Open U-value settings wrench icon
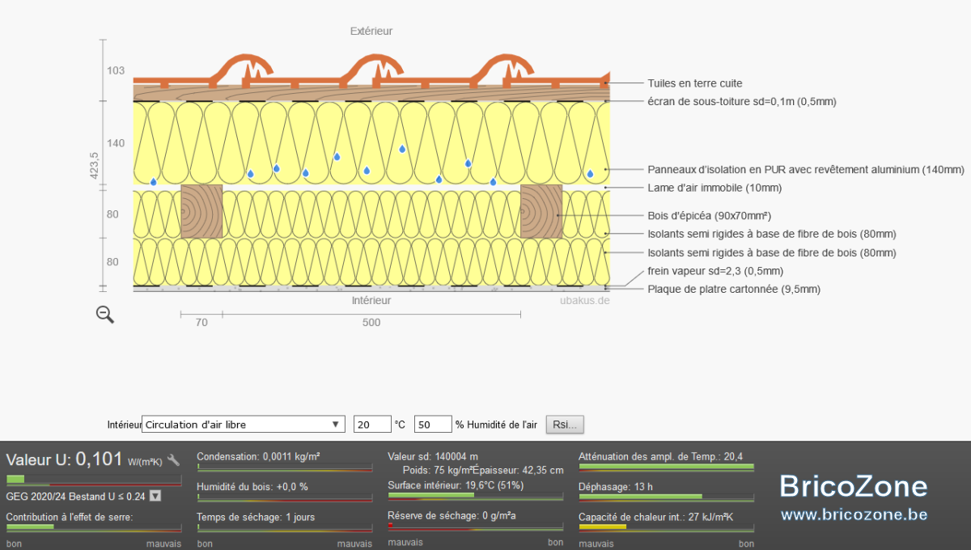Screen dimensions: 971x550 173,460
